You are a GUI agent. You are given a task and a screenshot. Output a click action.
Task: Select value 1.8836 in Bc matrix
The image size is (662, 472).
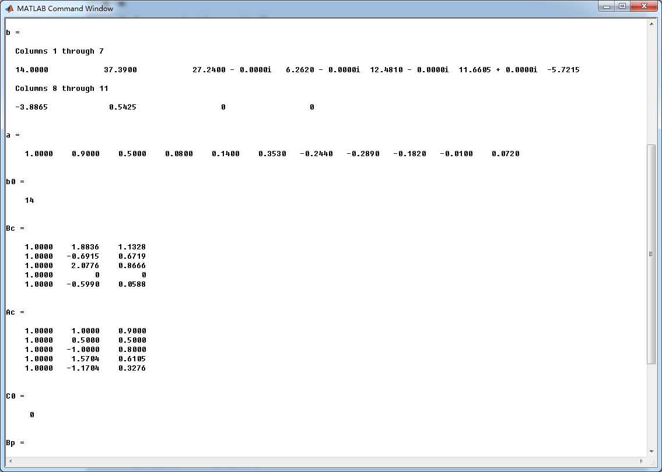pos(85,246)
